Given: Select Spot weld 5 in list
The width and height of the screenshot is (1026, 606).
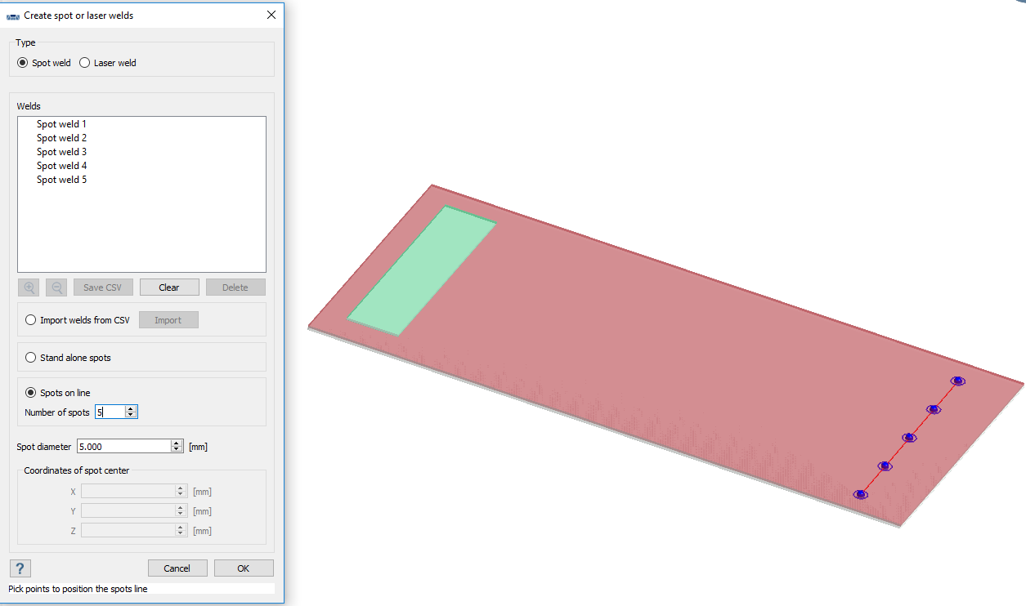Looking at the screenshot, I should point(61,180).
